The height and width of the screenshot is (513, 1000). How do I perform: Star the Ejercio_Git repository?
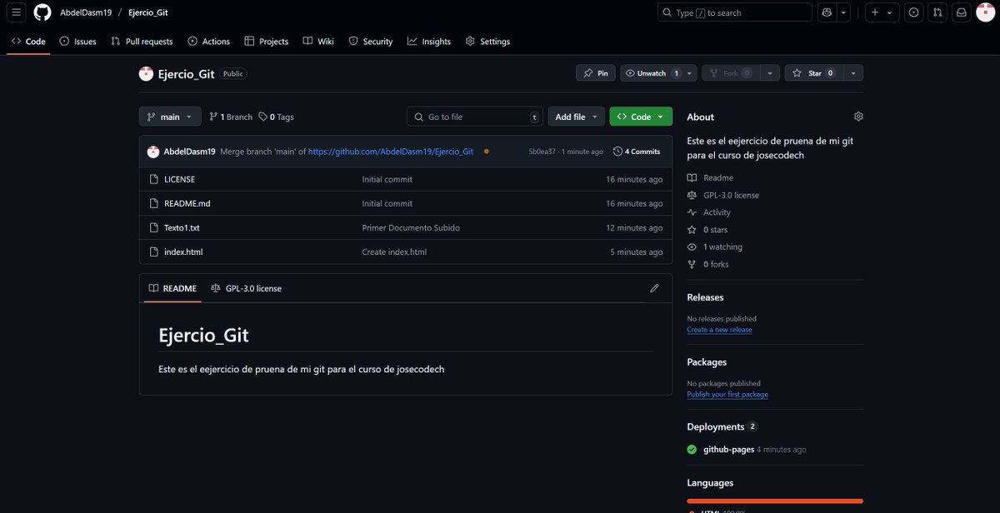(814, 73)
